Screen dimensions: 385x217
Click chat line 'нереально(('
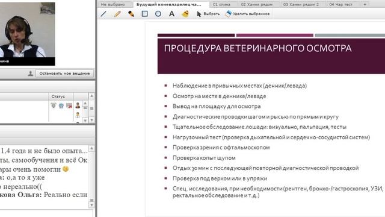click(x=22, y=187)
